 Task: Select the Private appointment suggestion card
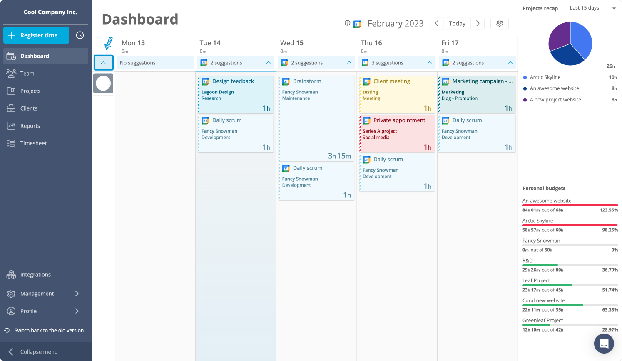(397, 133)
